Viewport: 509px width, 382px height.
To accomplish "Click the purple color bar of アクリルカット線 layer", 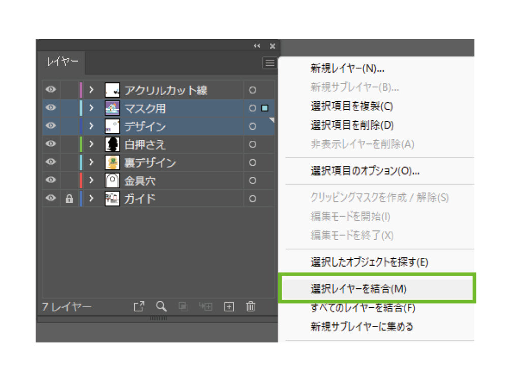I will [81, 90].
